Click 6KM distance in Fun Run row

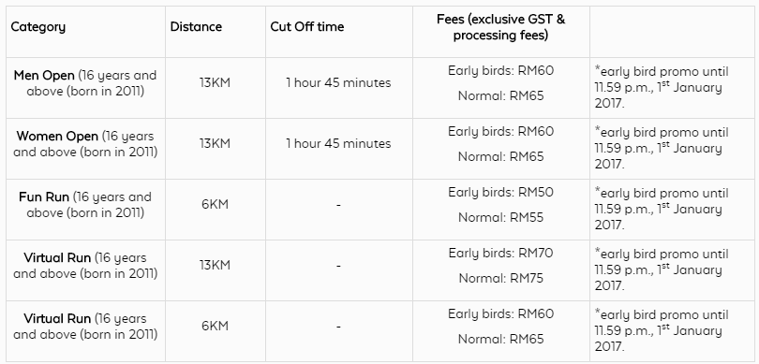click(x=215, y=205)
